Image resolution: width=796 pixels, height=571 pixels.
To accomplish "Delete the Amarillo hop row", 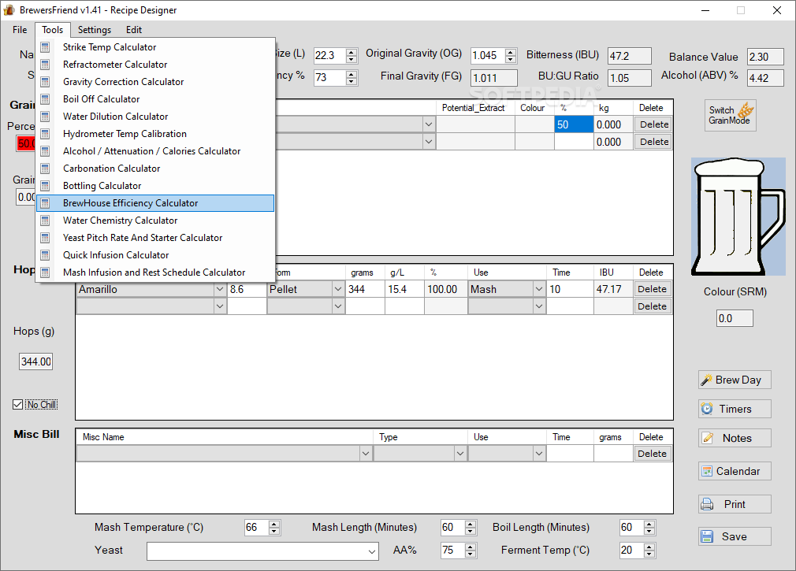I will pyautogui.click(x=653, y=289).
